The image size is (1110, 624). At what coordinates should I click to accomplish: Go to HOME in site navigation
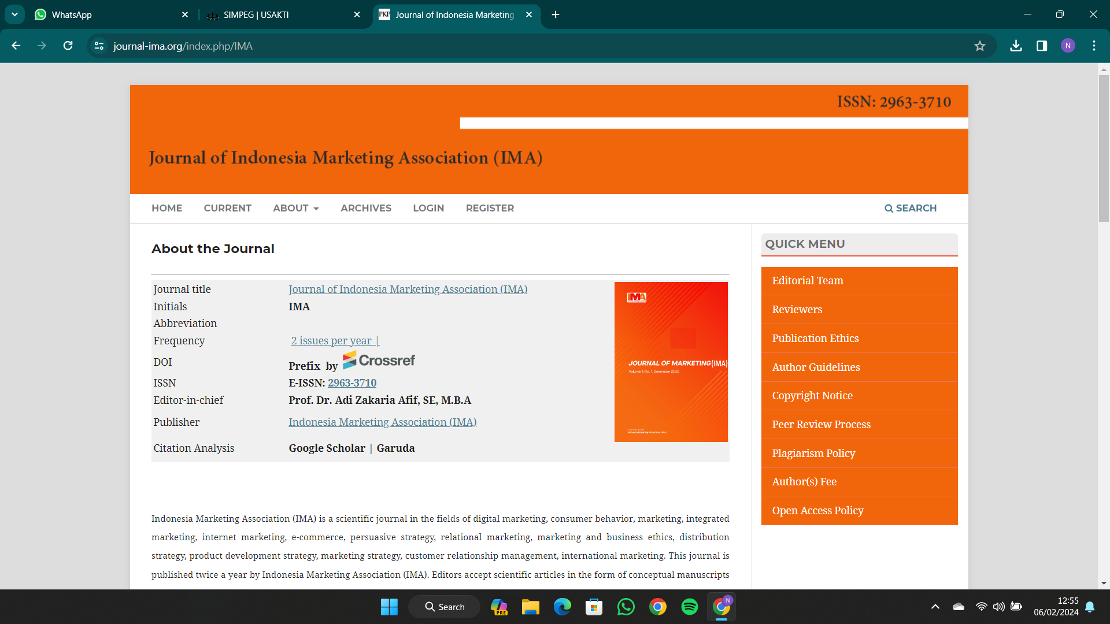[x=166, y=208]
